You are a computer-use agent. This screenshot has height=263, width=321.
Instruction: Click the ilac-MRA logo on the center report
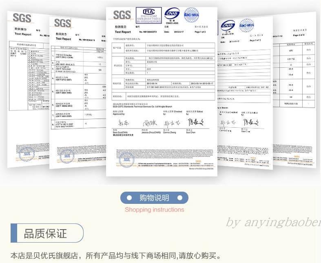pyautogui.click(x=191, y=15)
